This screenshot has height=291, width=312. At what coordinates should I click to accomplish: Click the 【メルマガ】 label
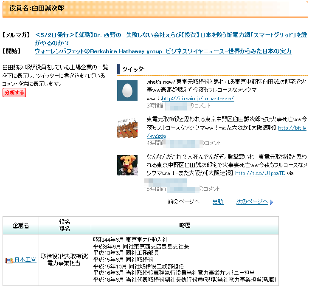pyautogui.click(x=16, y=35)
